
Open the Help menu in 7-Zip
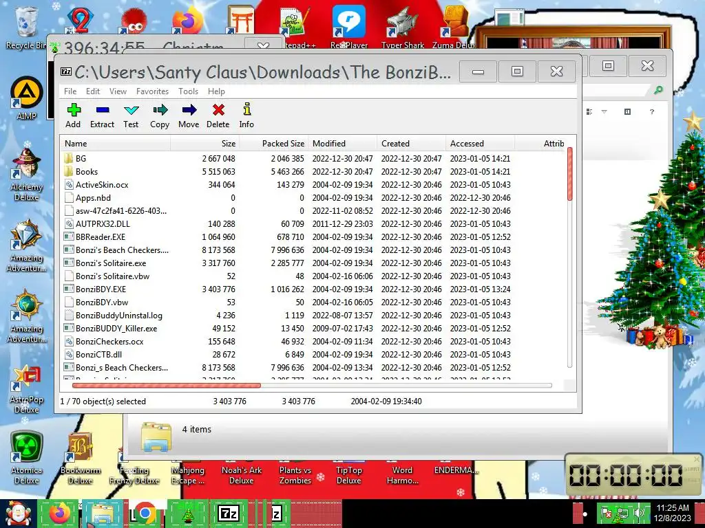[216, 91]
